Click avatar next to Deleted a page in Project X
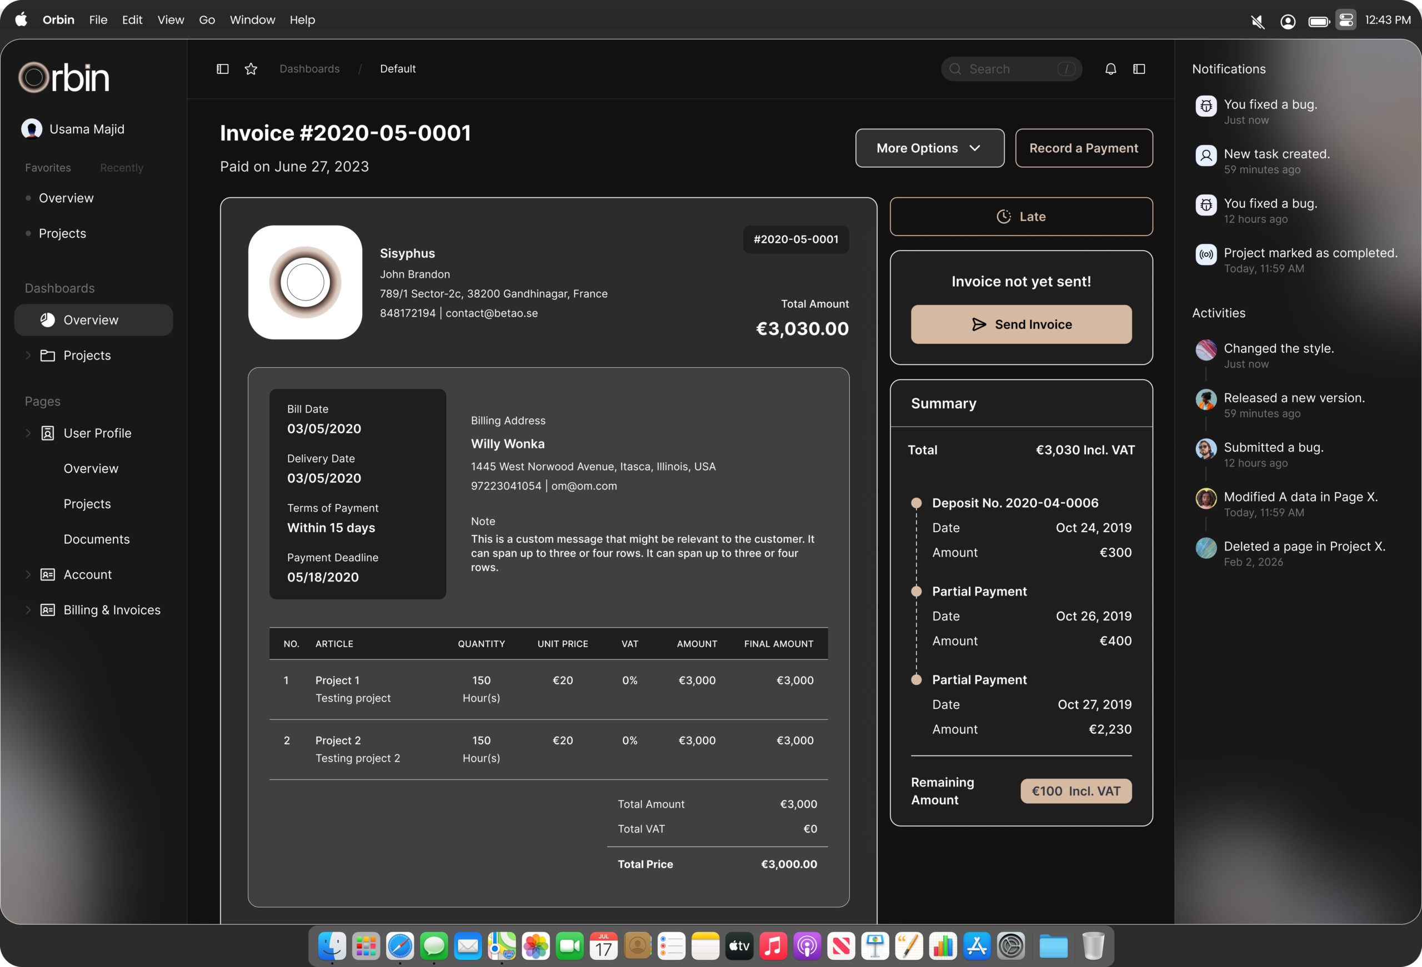The height and width of the screenshot is (967, 1422). click(x=1206, y=548)
